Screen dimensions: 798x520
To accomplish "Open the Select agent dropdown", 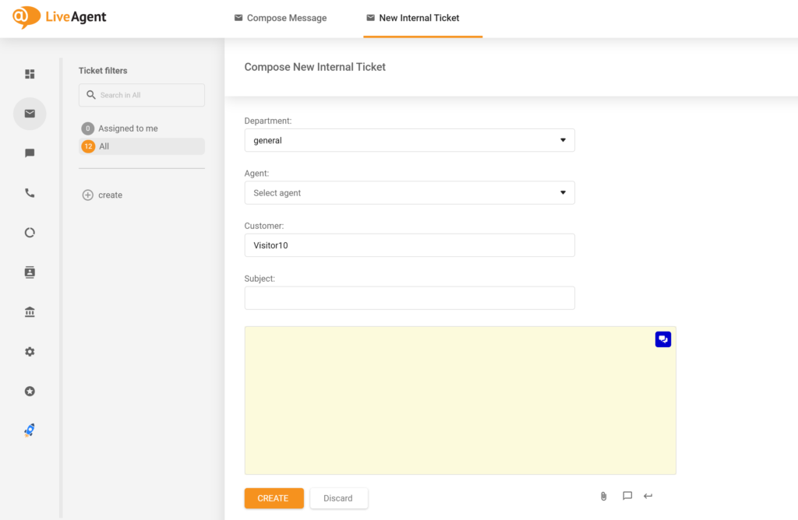I will (409, 192).
